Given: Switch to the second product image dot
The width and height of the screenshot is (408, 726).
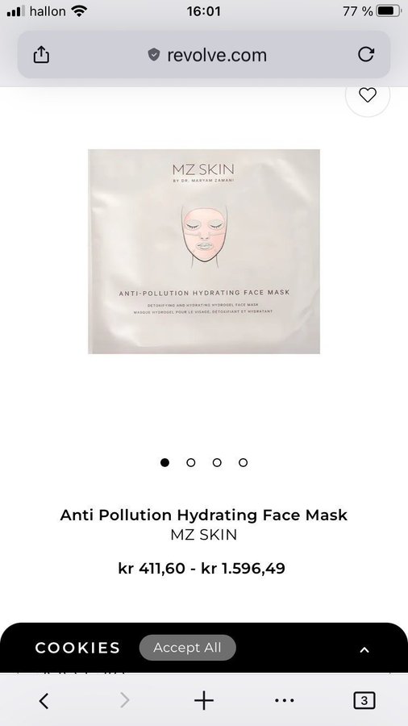Looking at the screenshot, I should [190, 462].
